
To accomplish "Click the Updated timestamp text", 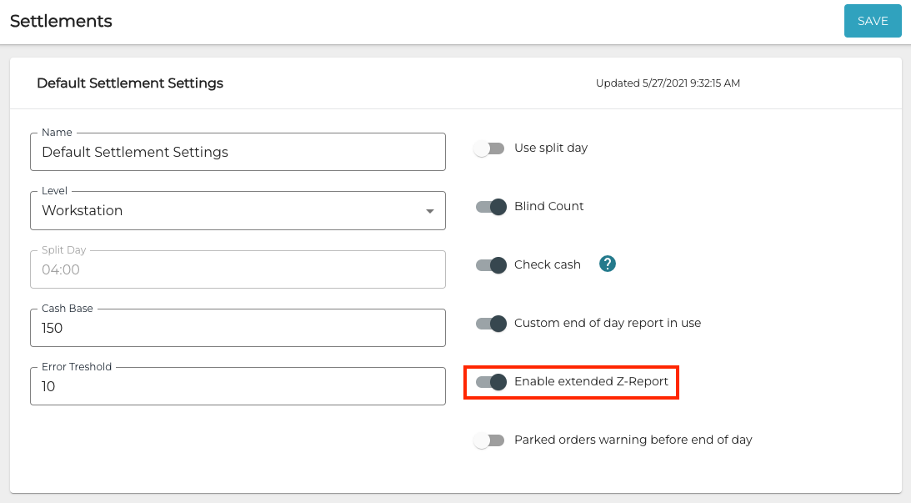I will point(668,83).
